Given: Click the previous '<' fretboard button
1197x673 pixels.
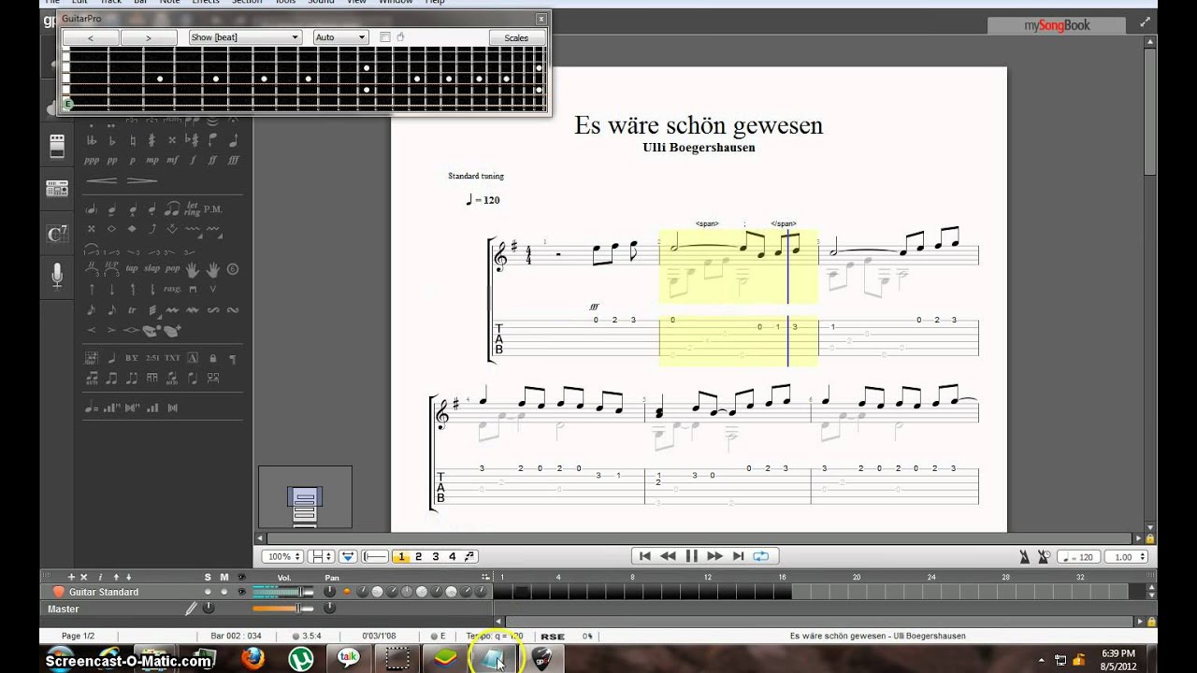Looking at the screenshot, I should 91,37.
